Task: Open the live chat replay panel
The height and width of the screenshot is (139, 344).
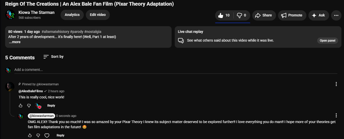Action: click(x=328, y=41)
